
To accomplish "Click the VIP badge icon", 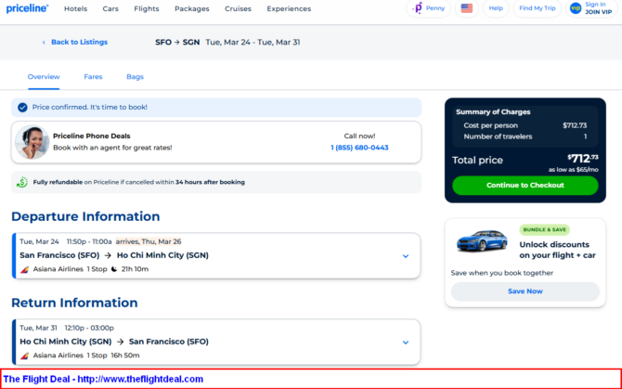I will (576, 8).
